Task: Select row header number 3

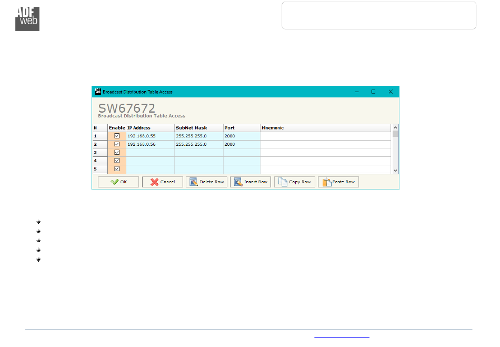Action: [x=100, y=153]
